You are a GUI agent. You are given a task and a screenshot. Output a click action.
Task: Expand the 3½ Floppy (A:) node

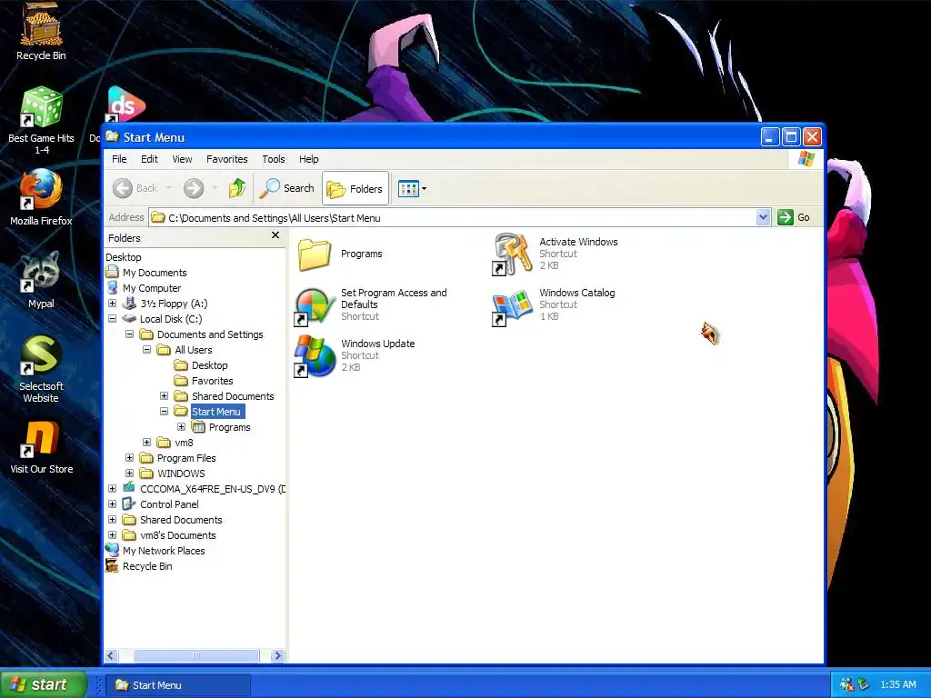tap(112, 304)
